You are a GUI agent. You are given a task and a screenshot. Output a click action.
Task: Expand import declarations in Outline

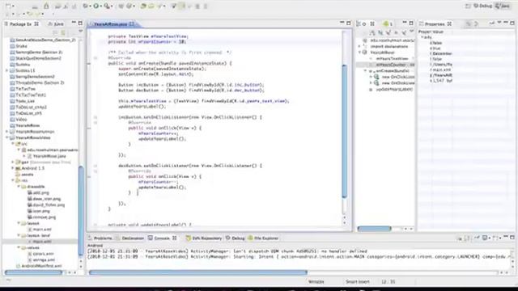[x=359, y=47]
